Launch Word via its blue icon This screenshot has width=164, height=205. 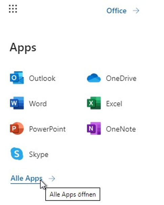click(17, 103)
